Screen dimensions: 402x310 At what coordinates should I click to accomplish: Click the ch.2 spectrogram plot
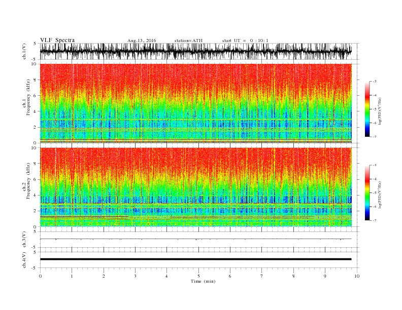click(196, 187)
